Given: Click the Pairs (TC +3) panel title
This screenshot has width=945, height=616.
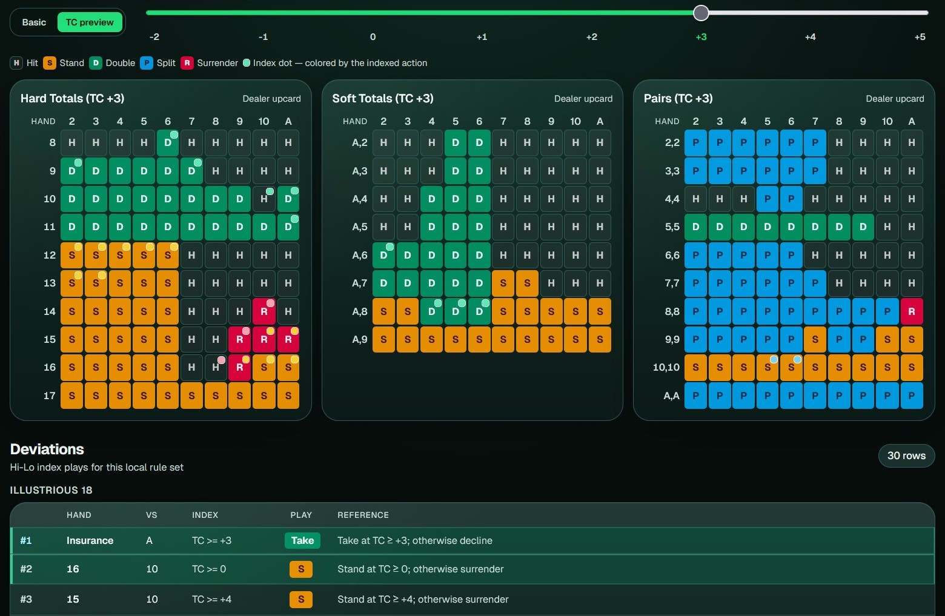Looking at the screenshot, I should click(678, 98).
